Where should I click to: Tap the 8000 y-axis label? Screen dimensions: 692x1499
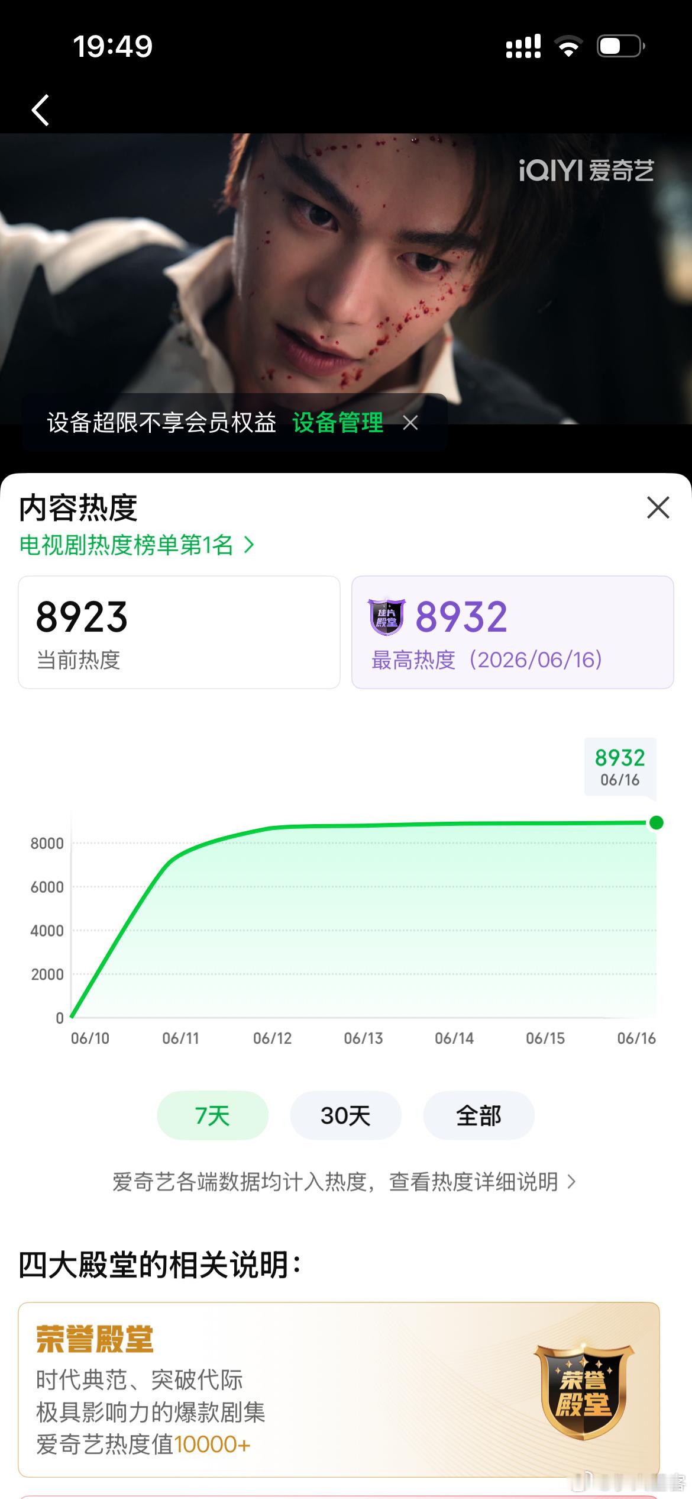point(47,843)
